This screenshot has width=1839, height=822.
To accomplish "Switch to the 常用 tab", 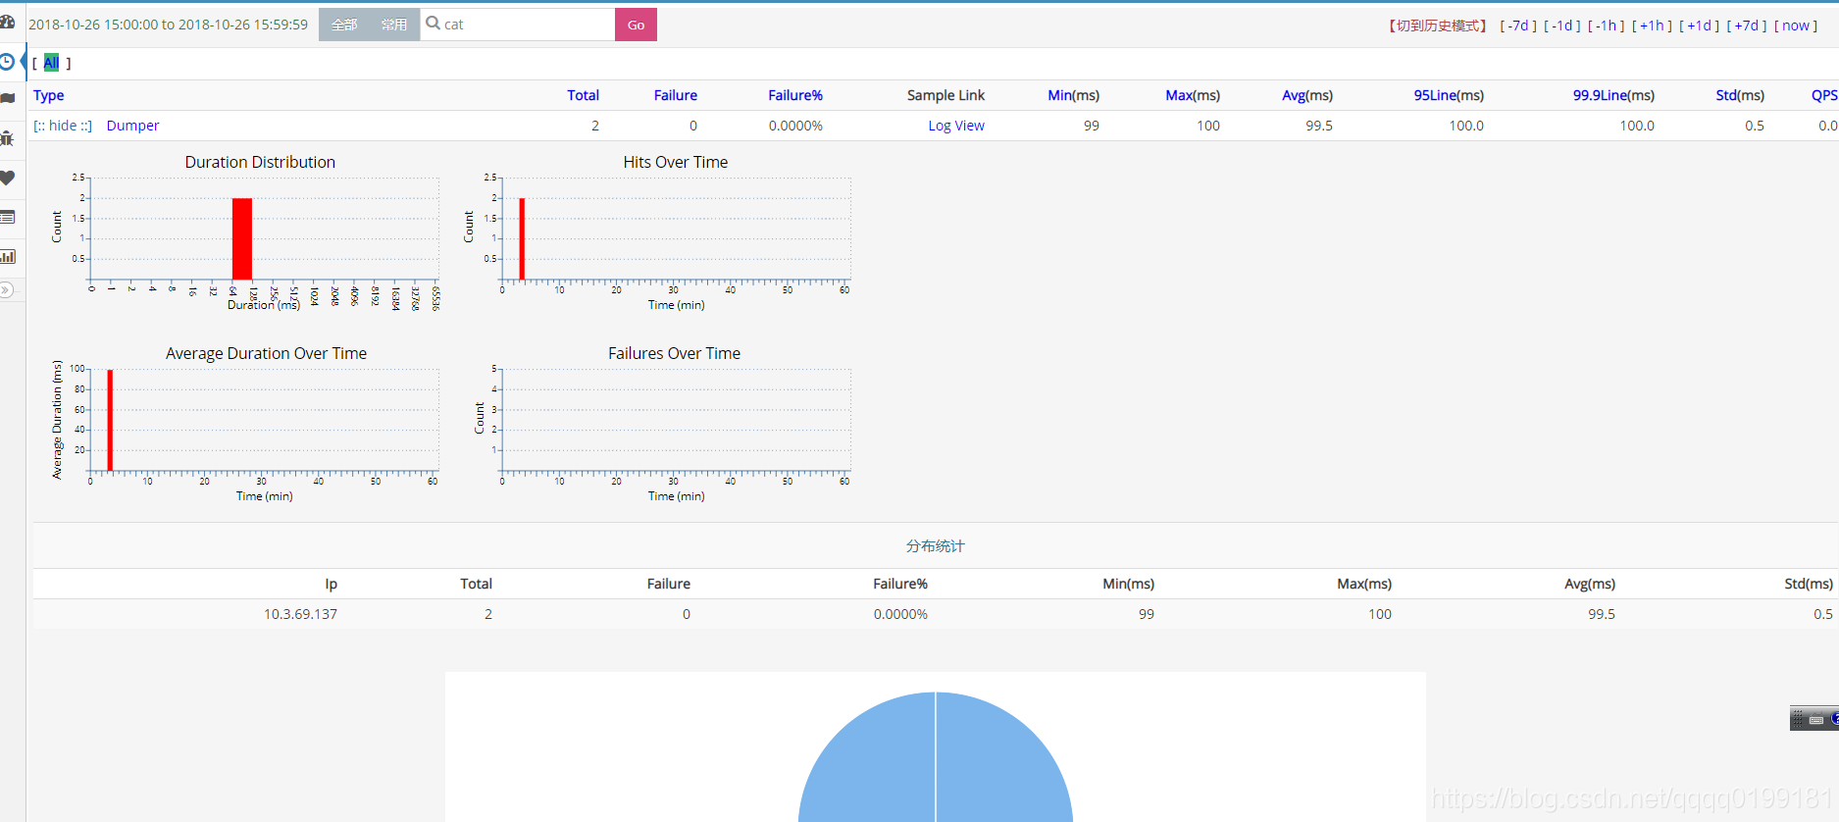I will tap(394, 25).
